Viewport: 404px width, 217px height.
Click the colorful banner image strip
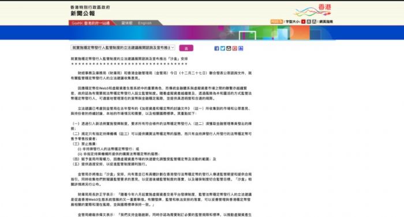point(202,33)
